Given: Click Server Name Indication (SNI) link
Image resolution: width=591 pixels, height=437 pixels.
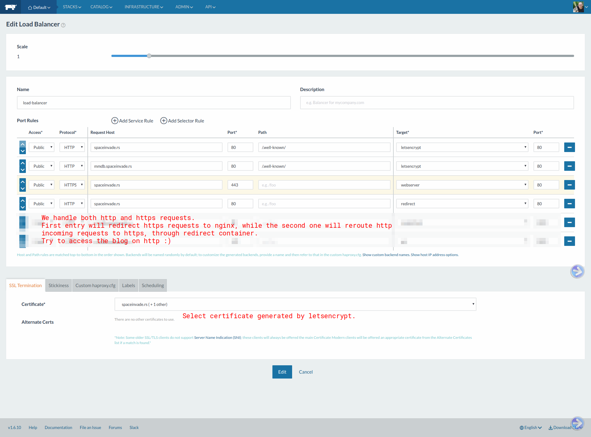Looking at the screenshot, I should tap(218, 338).
